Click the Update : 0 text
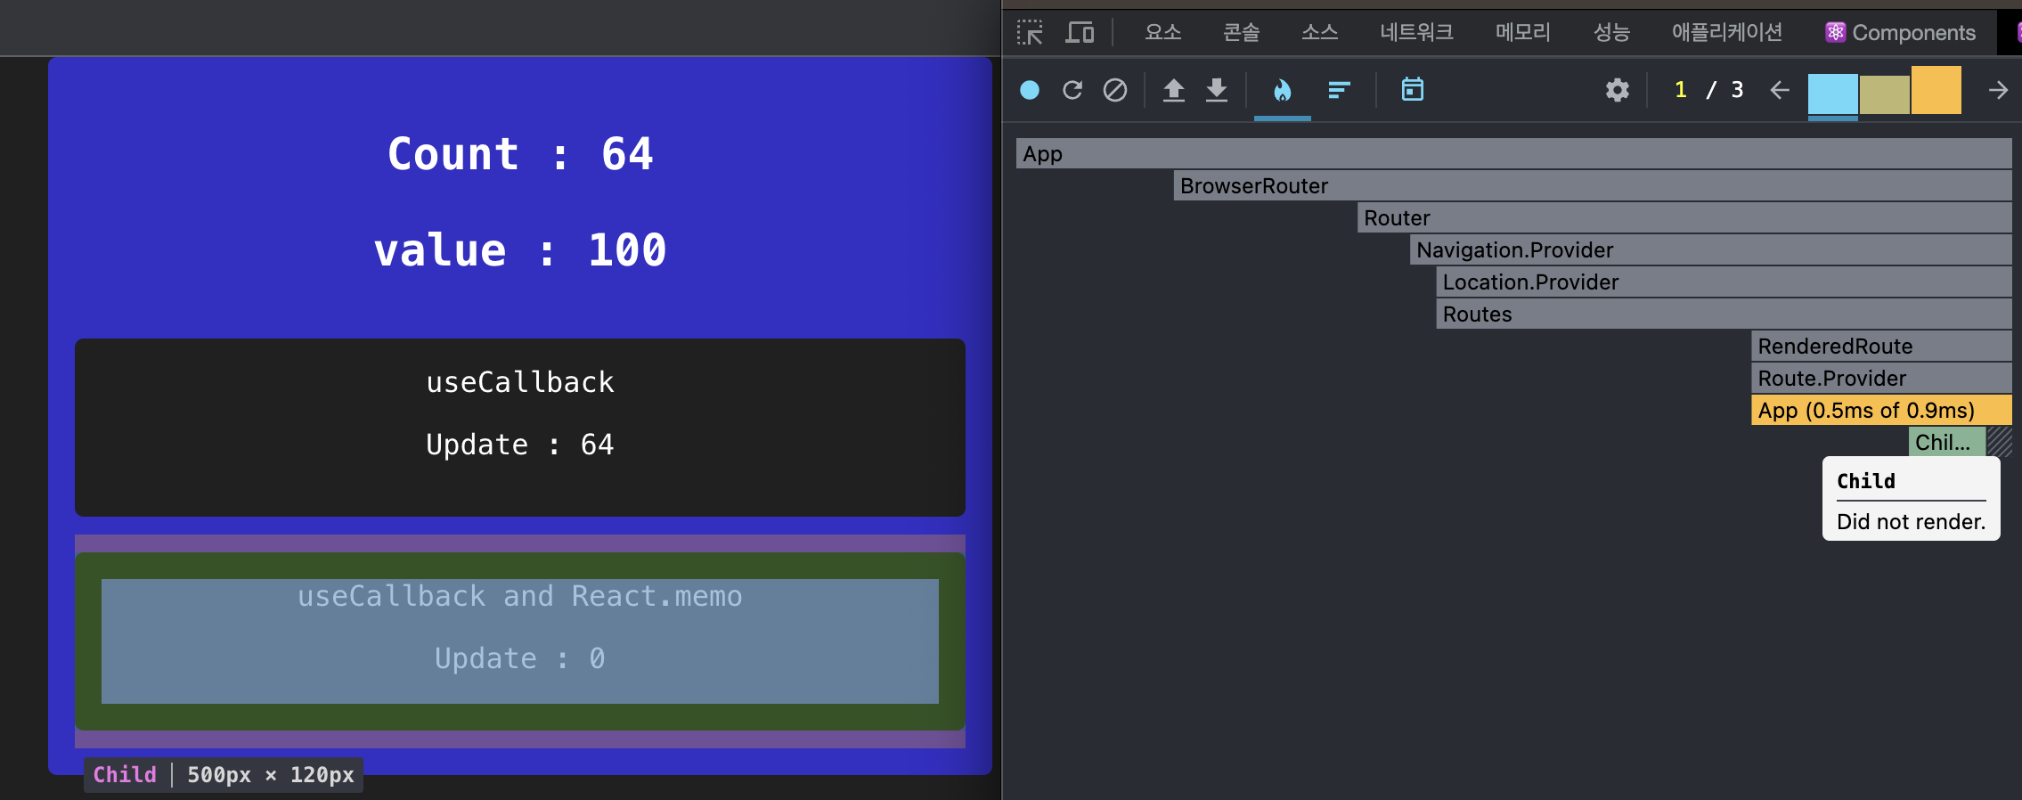 pyautogui.click(x=520, y=658)
